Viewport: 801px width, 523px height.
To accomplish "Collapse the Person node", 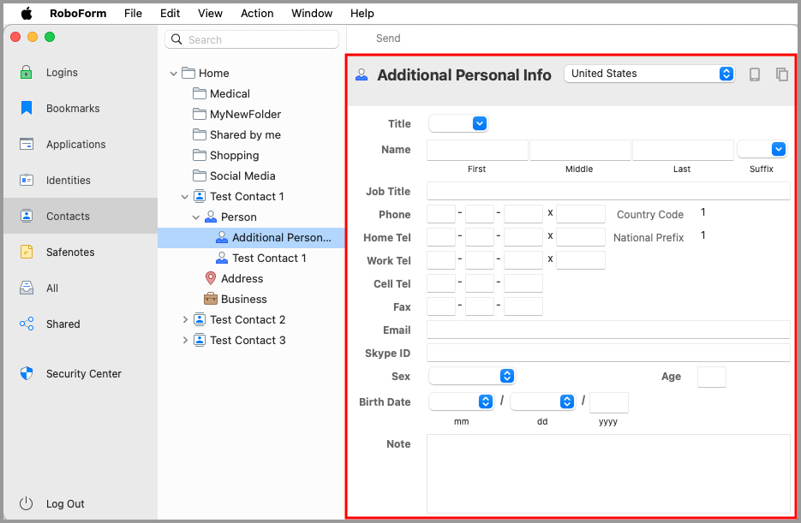I will click(x=195, y=217).
